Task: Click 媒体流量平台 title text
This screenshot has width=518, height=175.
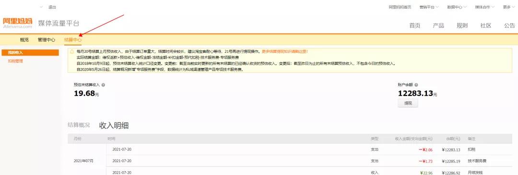Action: (59, 23)
